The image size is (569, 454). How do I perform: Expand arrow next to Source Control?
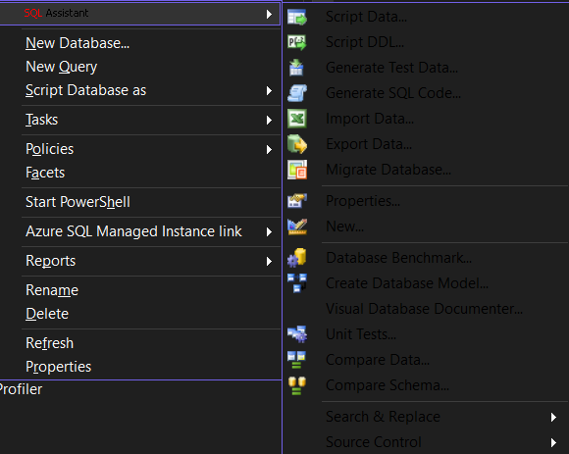click(553, 443)
